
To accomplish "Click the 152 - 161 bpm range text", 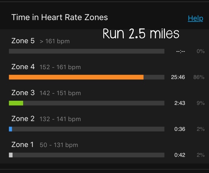I will pyautogui.click(x=60, y=67).
